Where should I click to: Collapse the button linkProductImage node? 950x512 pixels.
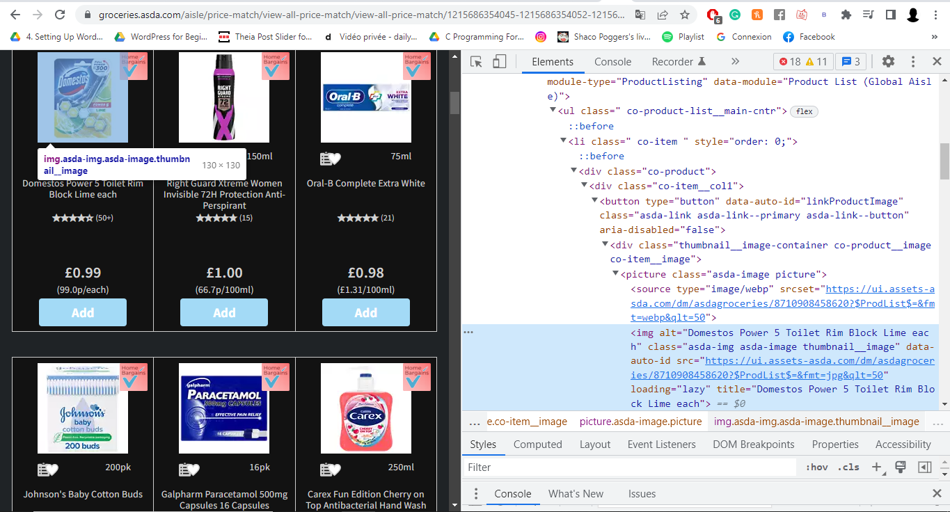pos(594,201)
